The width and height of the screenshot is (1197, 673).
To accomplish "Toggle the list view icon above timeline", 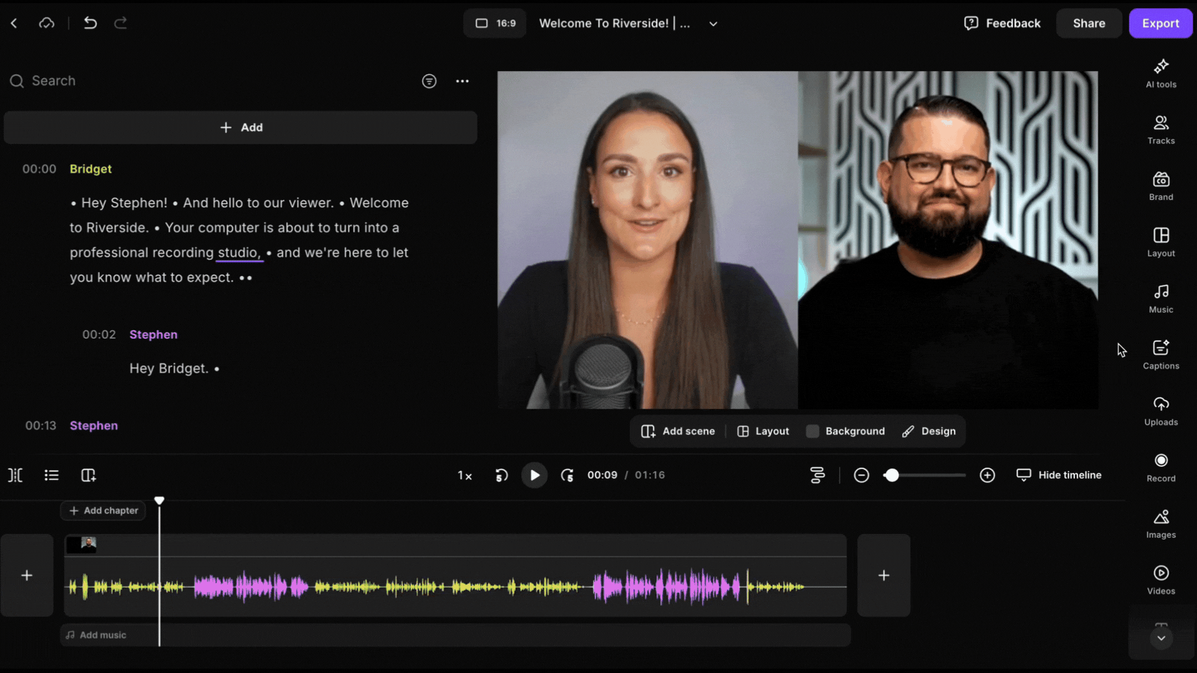I will 52,475.
